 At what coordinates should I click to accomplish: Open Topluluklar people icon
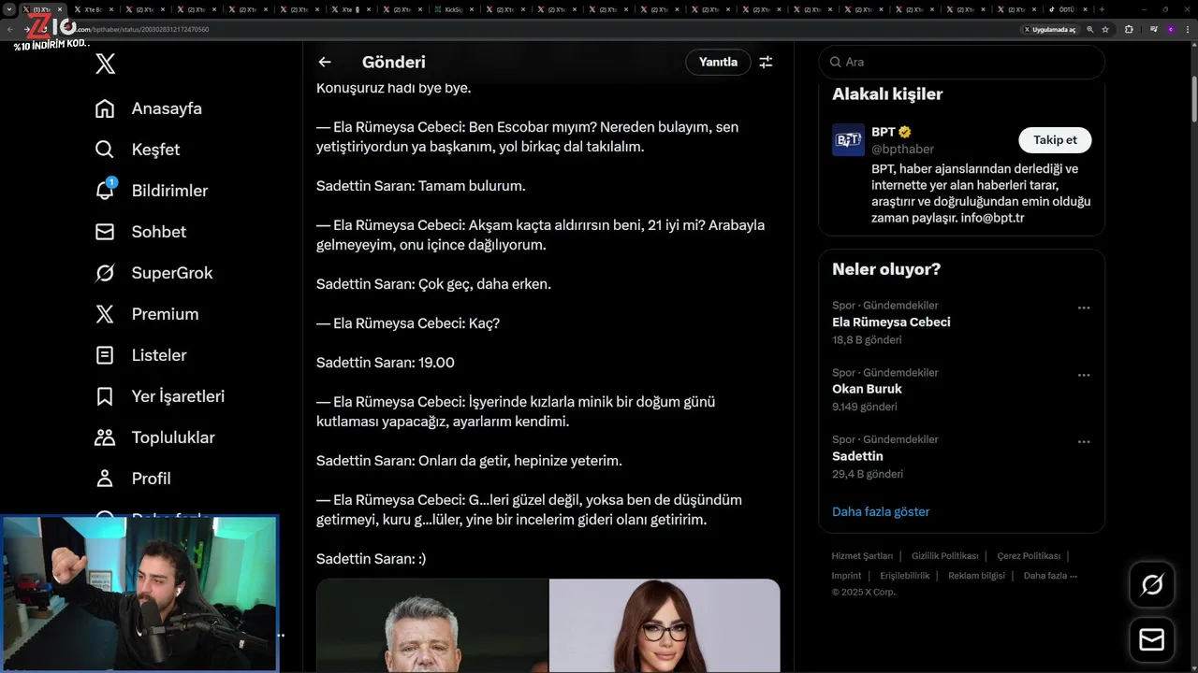point(105,437)
